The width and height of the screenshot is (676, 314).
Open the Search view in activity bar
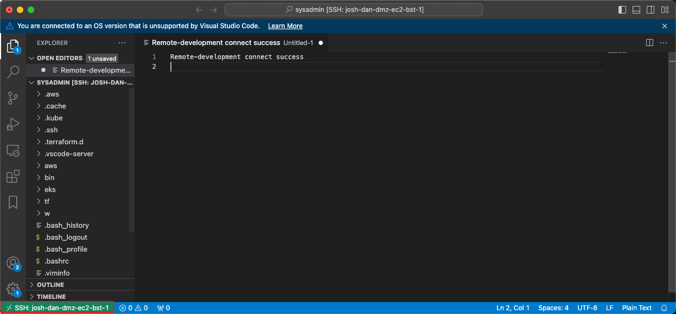click(13, 72)
